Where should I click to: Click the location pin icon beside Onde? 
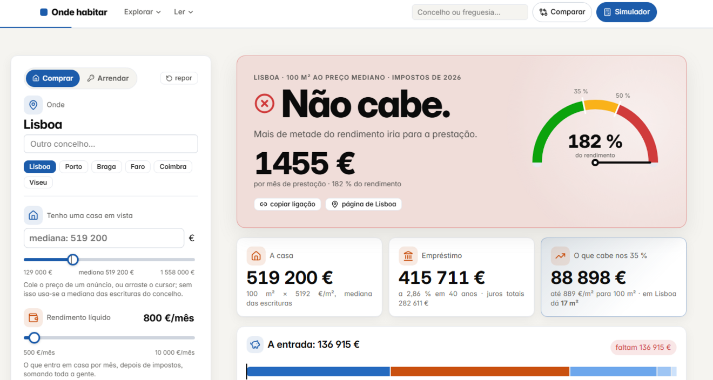(33, 105)
